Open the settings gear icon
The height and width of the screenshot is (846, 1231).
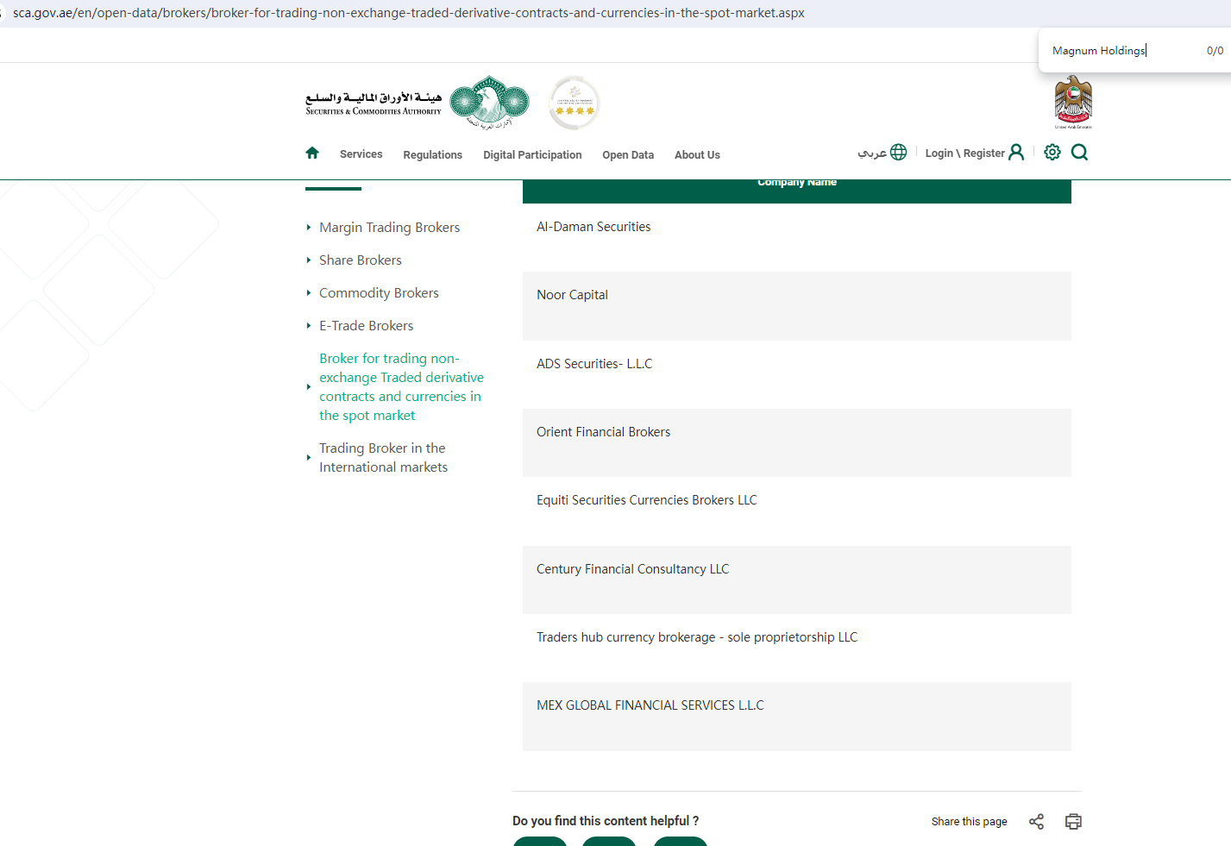pos(1052,153)
